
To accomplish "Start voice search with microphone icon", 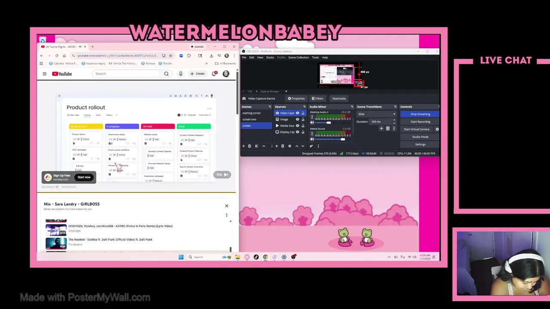I will click(x=180, y=74).
